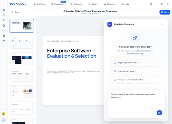Send the prompt with the paper plane button
Viewport: 172px width, 124px height.
[x=159, y=112]
